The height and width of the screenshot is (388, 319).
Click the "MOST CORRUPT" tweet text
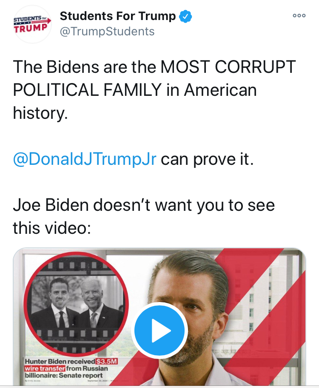[x=228, y=67]
